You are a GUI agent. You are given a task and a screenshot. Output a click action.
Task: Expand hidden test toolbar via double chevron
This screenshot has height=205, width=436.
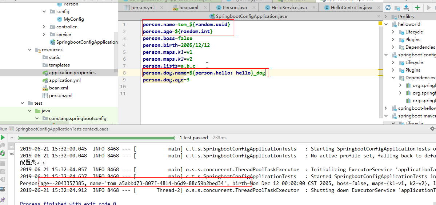pos(12,137)
